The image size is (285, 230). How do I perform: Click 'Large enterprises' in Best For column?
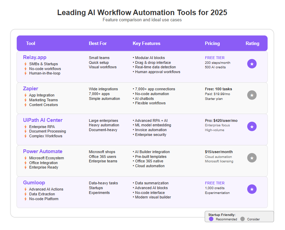(103, 120)
